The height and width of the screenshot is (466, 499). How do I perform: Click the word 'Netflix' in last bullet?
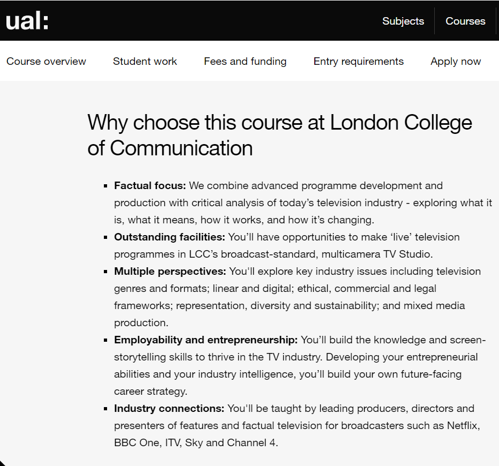pyautogui.click(x=463, y=426)
